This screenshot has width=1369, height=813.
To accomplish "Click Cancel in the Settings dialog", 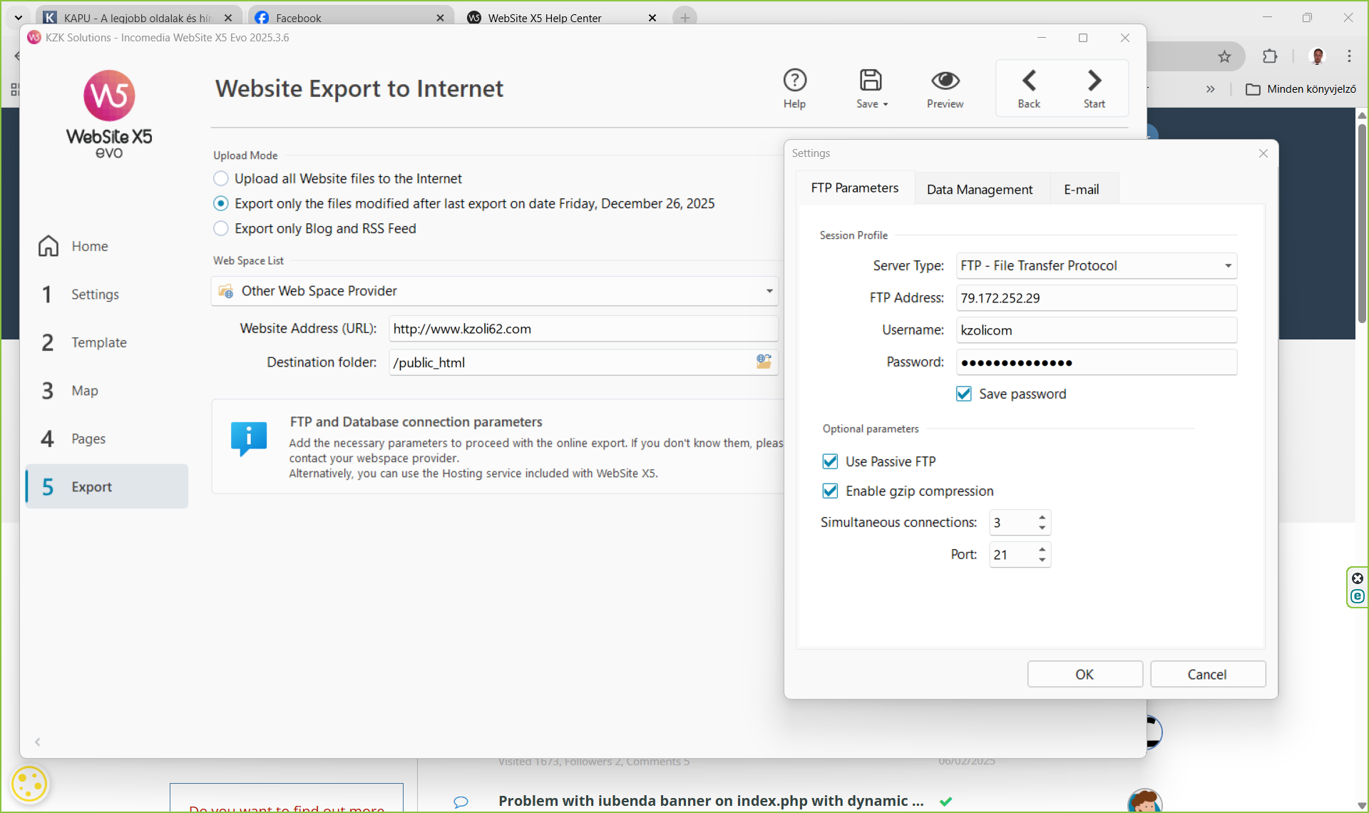I will pos(1207,674).
